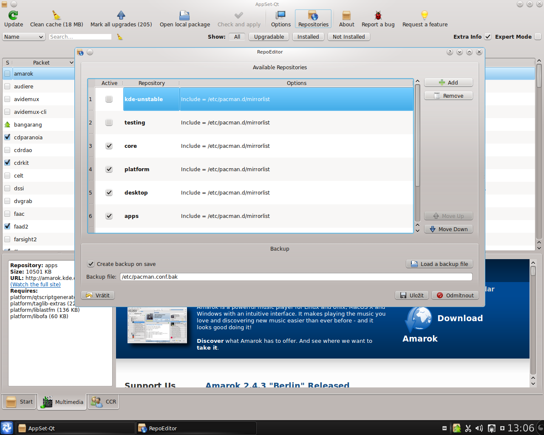Open the Name search-type dropdown
Viewport: 544px width, 435px height.
[24, 37]
